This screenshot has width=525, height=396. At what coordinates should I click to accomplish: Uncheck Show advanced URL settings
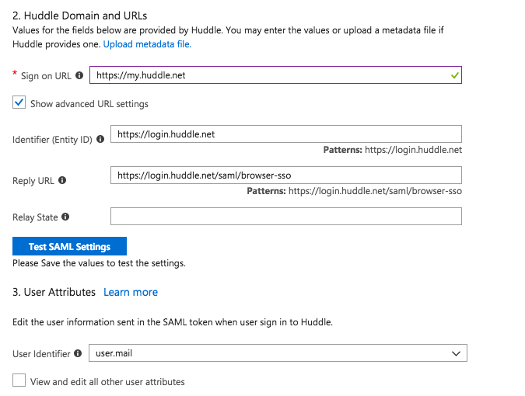(19, 102)
